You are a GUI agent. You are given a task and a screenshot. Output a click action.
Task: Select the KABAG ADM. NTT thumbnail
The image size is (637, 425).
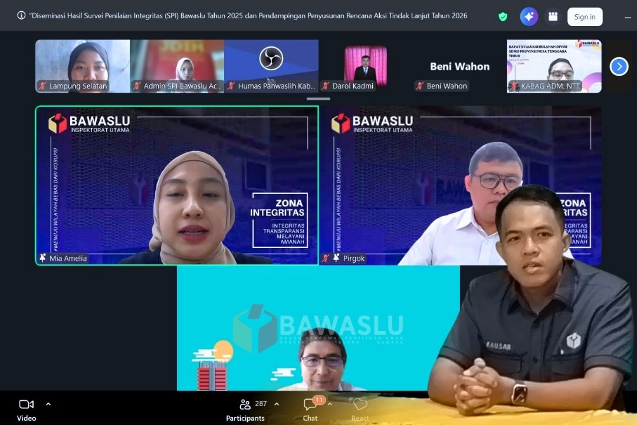click(554, 66)
